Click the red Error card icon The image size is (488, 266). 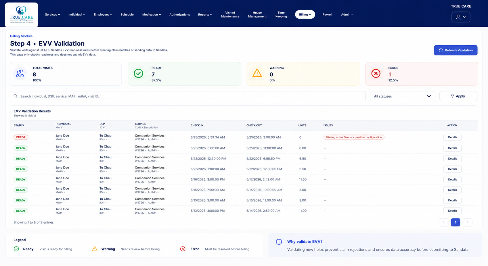(x=376, y=73)
